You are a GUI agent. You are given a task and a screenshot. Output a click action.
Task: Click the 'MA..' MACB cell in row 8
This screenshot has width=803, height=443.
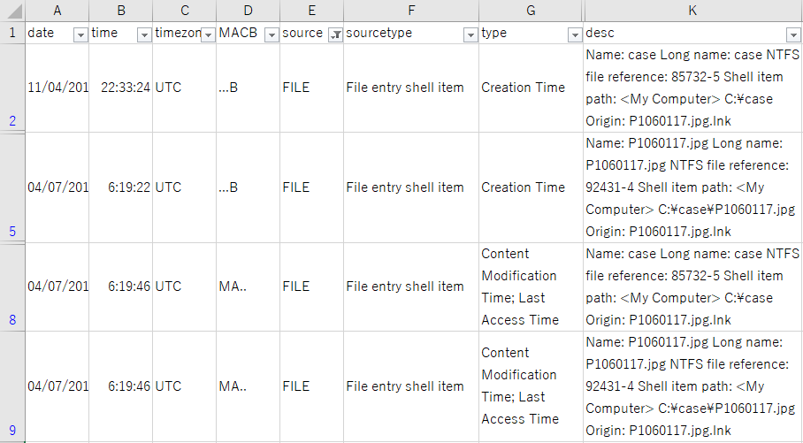[248, 286]
